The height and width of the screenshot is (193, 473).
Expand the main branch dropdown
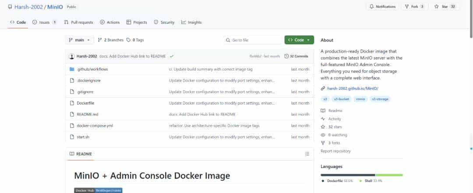80,40
